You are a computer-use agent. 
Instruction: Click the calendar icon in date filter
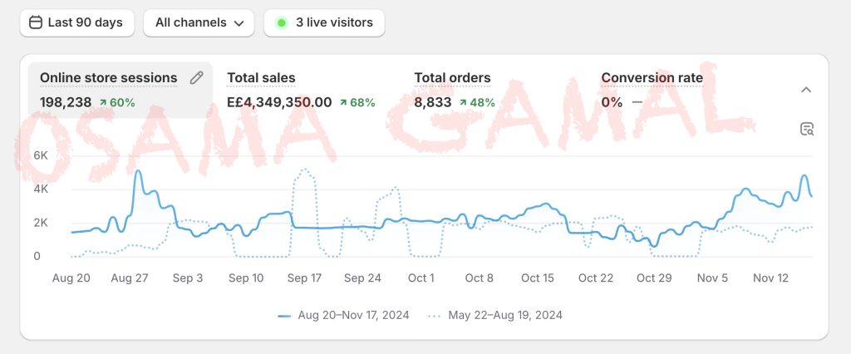36,23
